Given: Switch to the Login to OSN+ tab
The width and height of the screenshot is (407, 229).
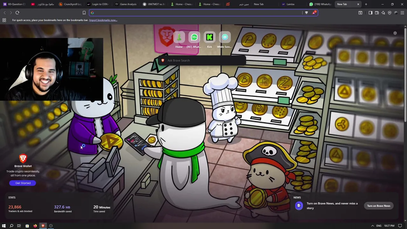Looking at the screenshot, I should click(98, 4).
